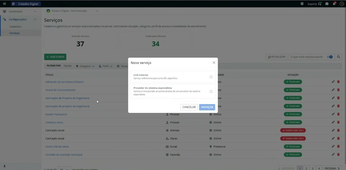Image resolution: width=346 pixels, height=170 pixels.
Task: Expand the Categoria filter dropdown
Action: (85, 66)
